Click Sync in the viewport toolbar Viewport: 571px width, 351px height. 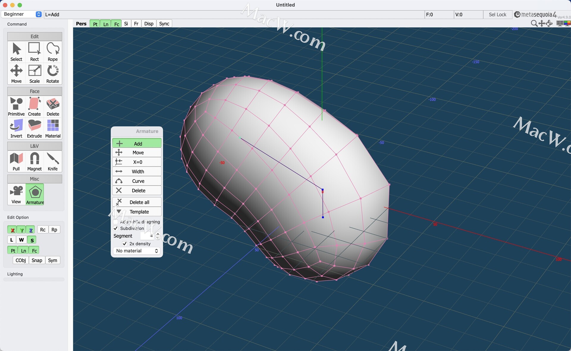(164, 24)
